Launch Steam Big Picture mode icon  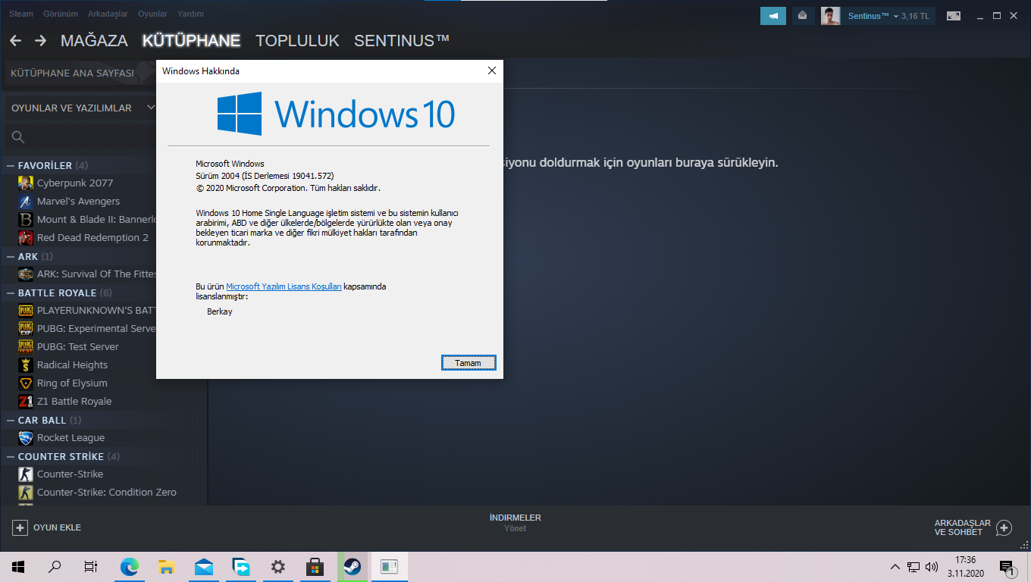click(x=954, y=16)
